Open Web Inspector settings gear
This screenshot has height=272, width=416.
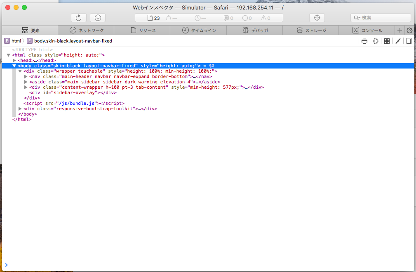[x=409, y=30]
